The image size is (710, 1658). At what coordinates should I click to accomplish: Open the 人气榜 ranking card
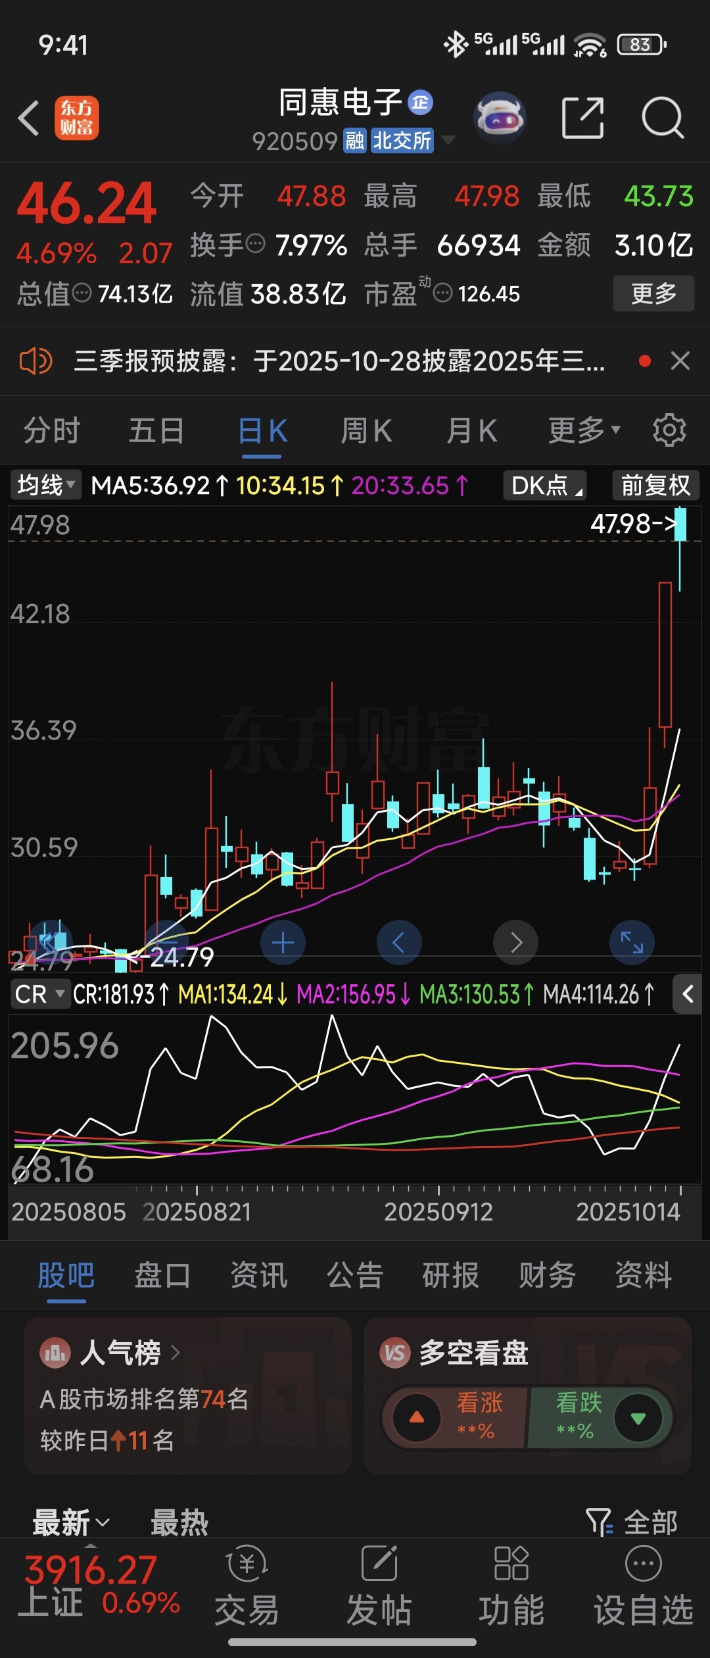coord(187,1395)
